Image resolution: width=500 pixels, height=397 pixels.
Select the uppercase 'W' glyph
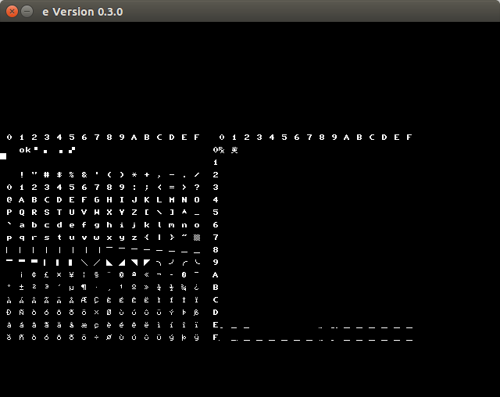pyautogui.click(x=97, y=213)
